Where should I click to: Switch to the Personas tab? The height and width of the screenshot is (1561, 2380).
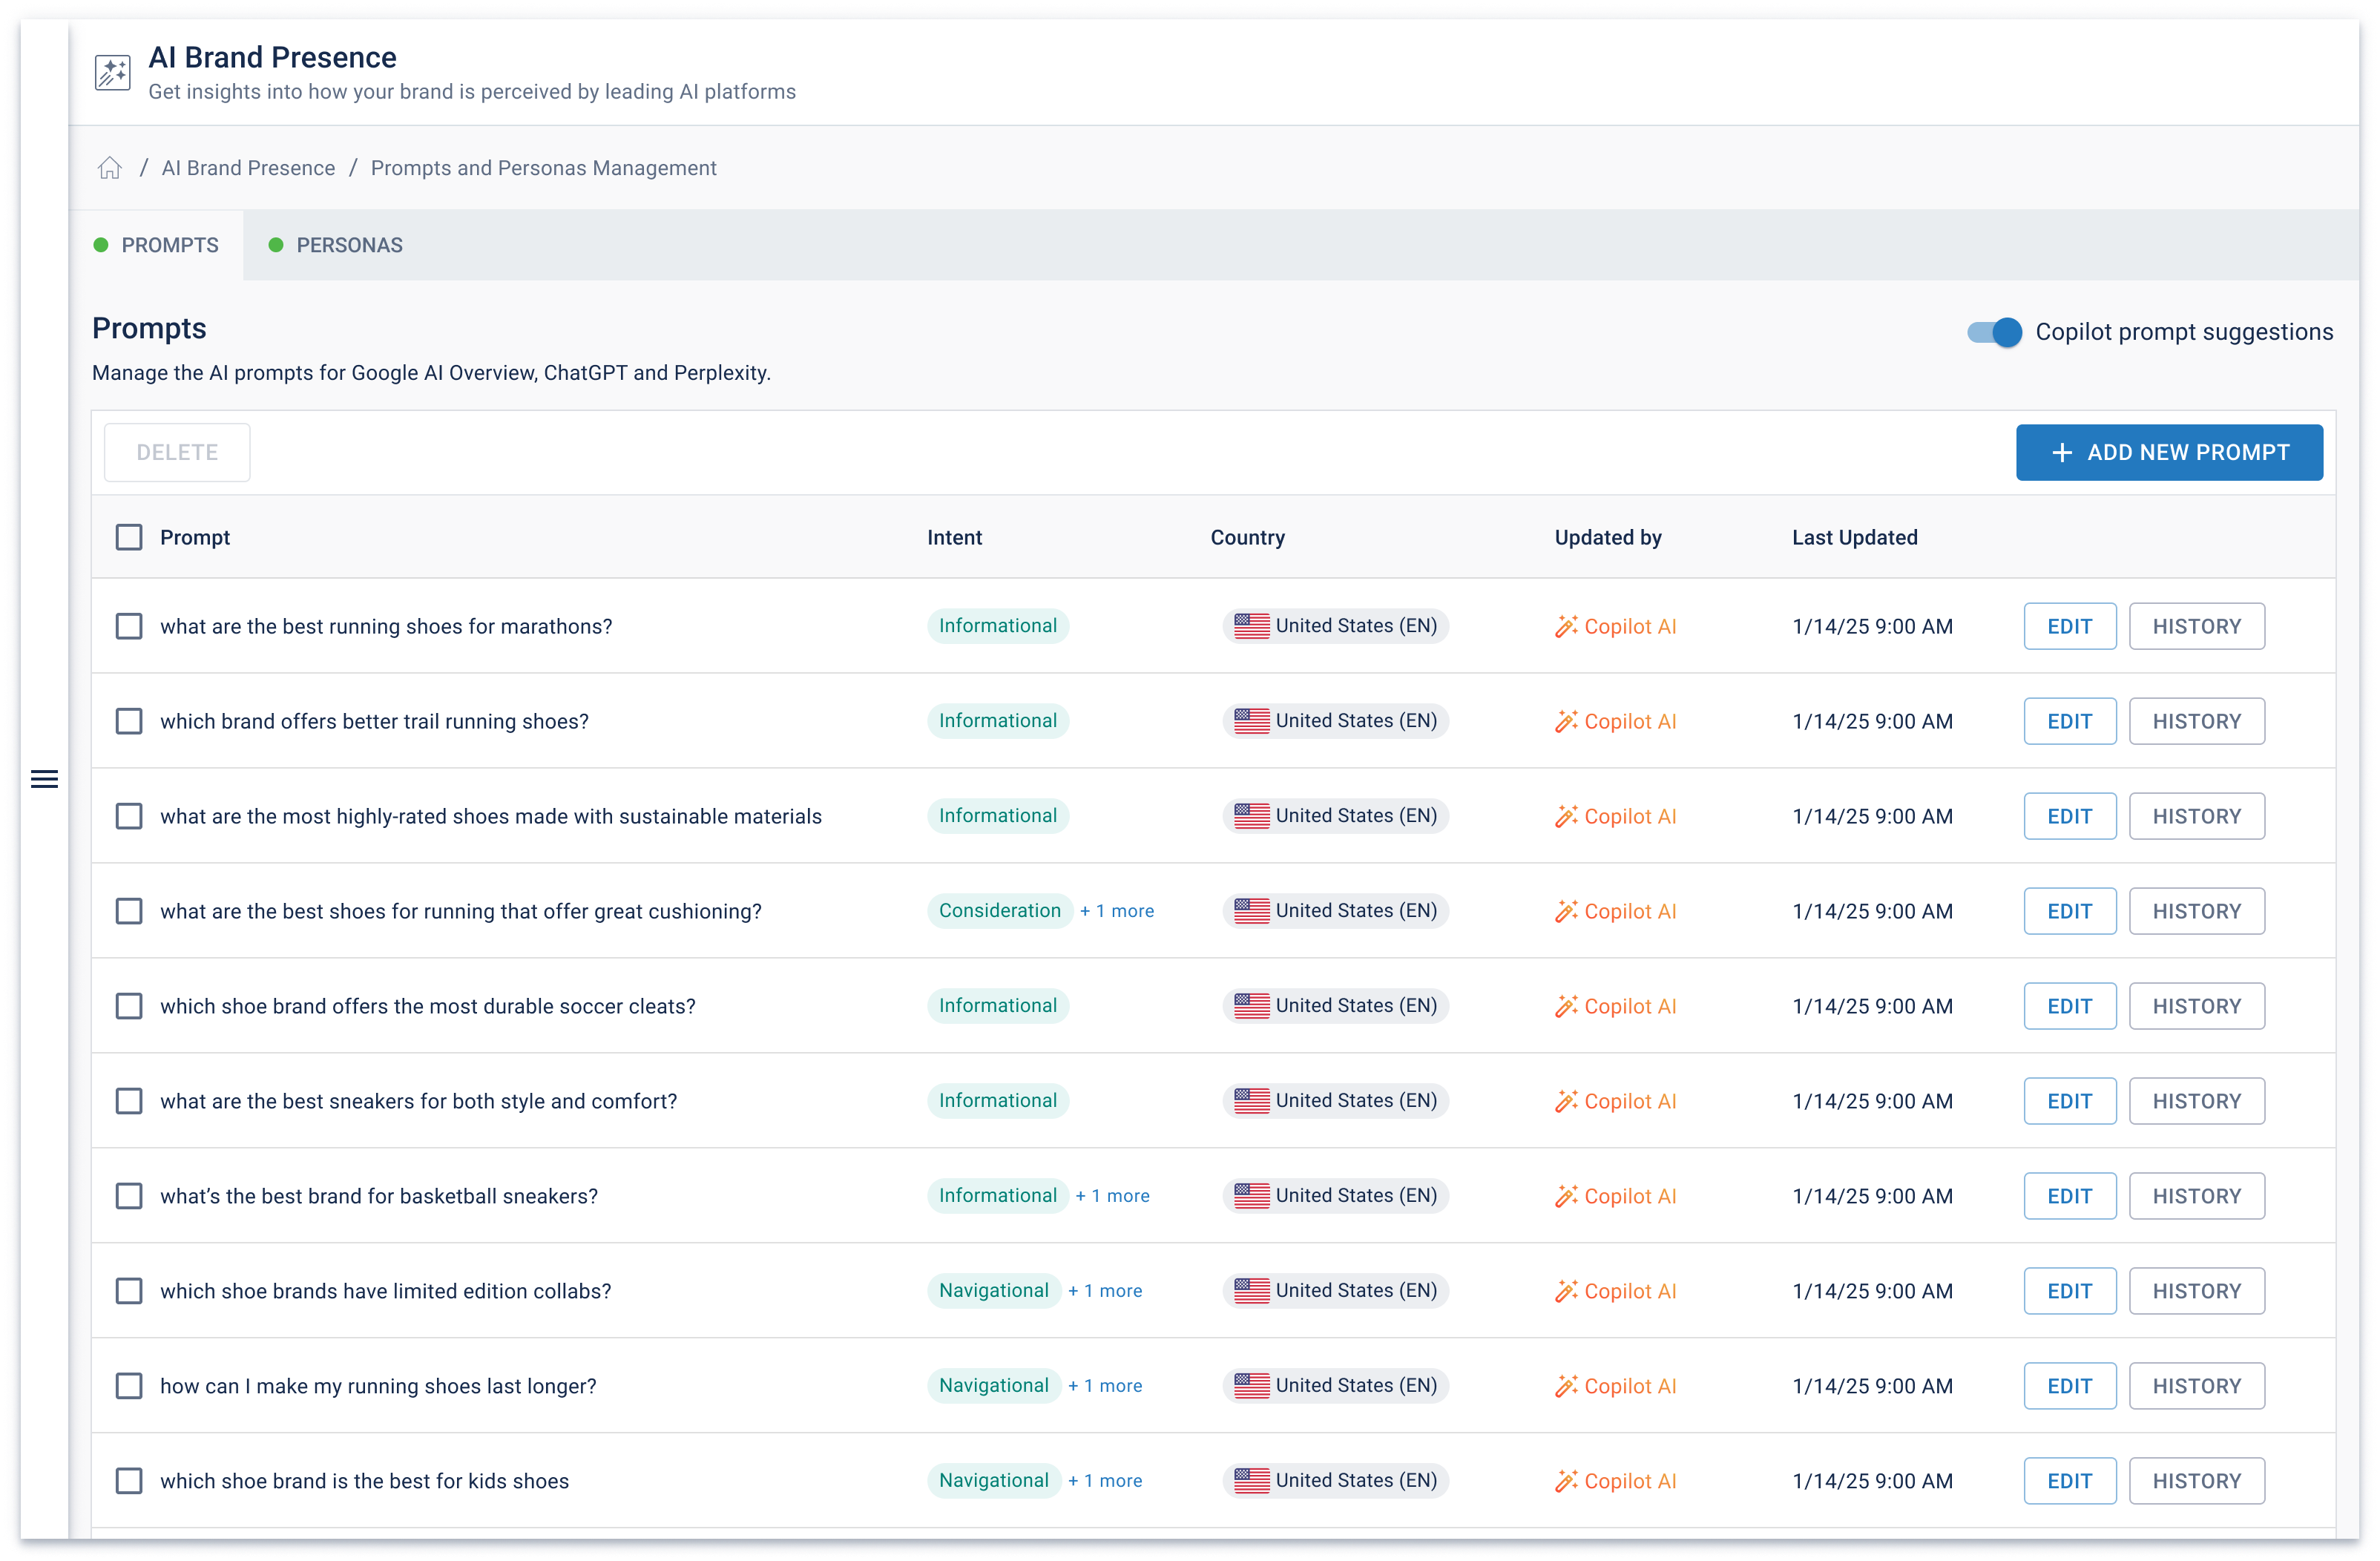[336, 246]
